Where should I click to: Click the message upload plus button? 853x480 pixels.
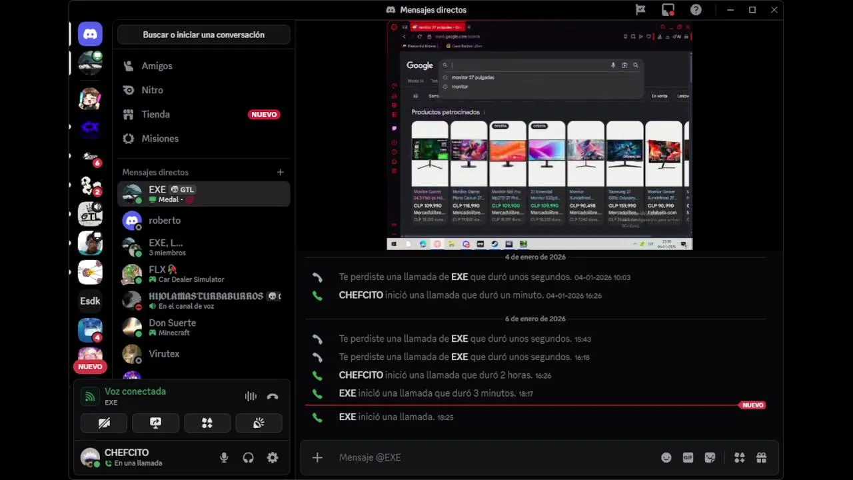tap(317, 457)
